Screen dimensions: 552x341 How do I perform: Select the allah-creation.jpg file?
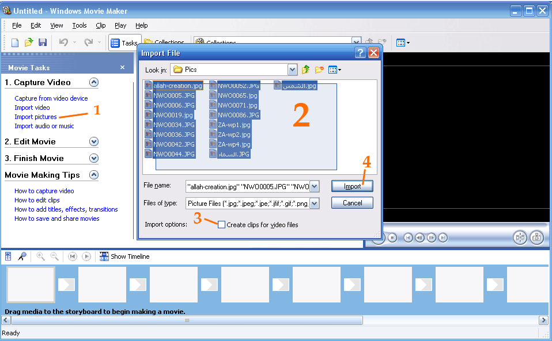(x=173, y=85)
